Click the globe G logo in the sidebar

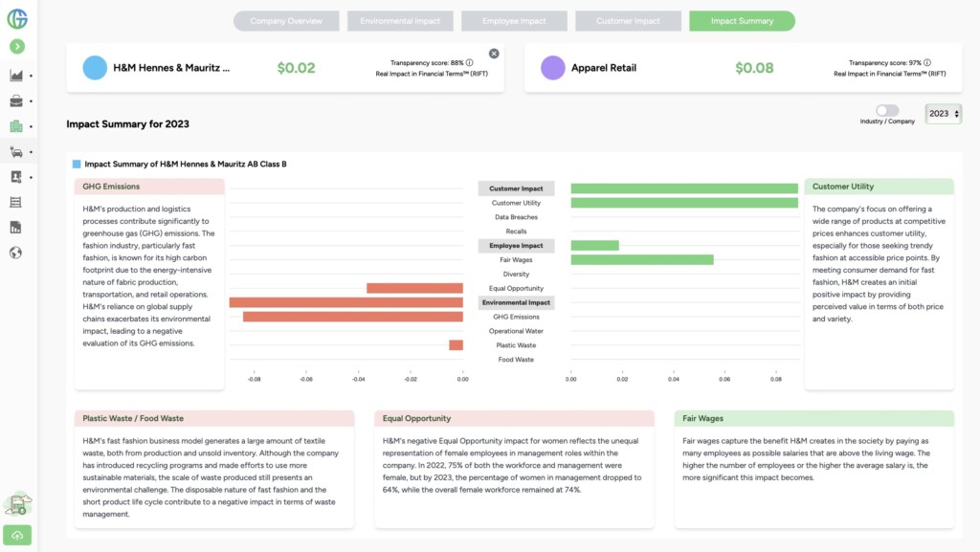point(17,19)
